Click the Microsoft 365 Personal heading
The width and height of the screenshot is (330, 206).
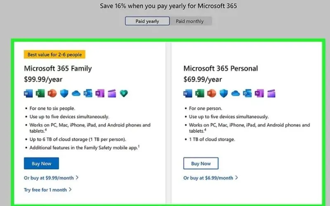pyautogui.click(x=221, y=68)
